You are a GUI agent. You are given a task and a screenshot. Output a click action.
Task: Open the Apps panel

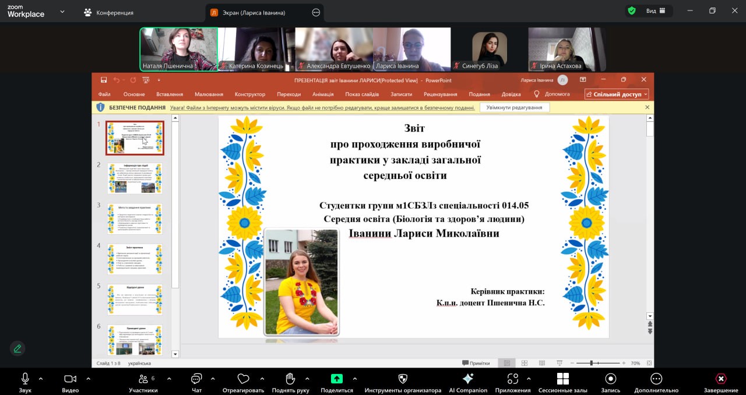pos(512,380)
